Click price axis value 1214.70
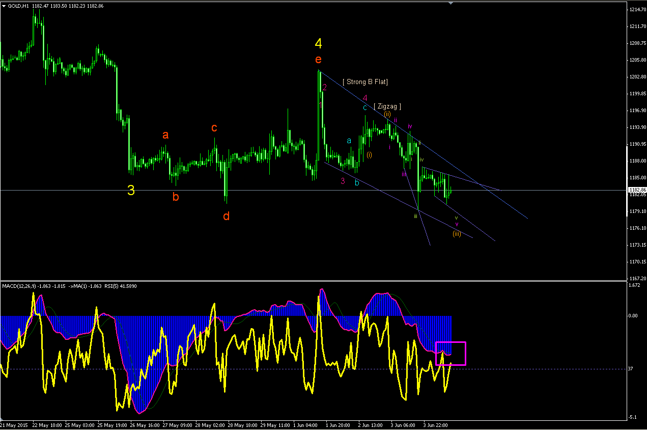This screenshot has height=430, width=647. tap(637, 10)
